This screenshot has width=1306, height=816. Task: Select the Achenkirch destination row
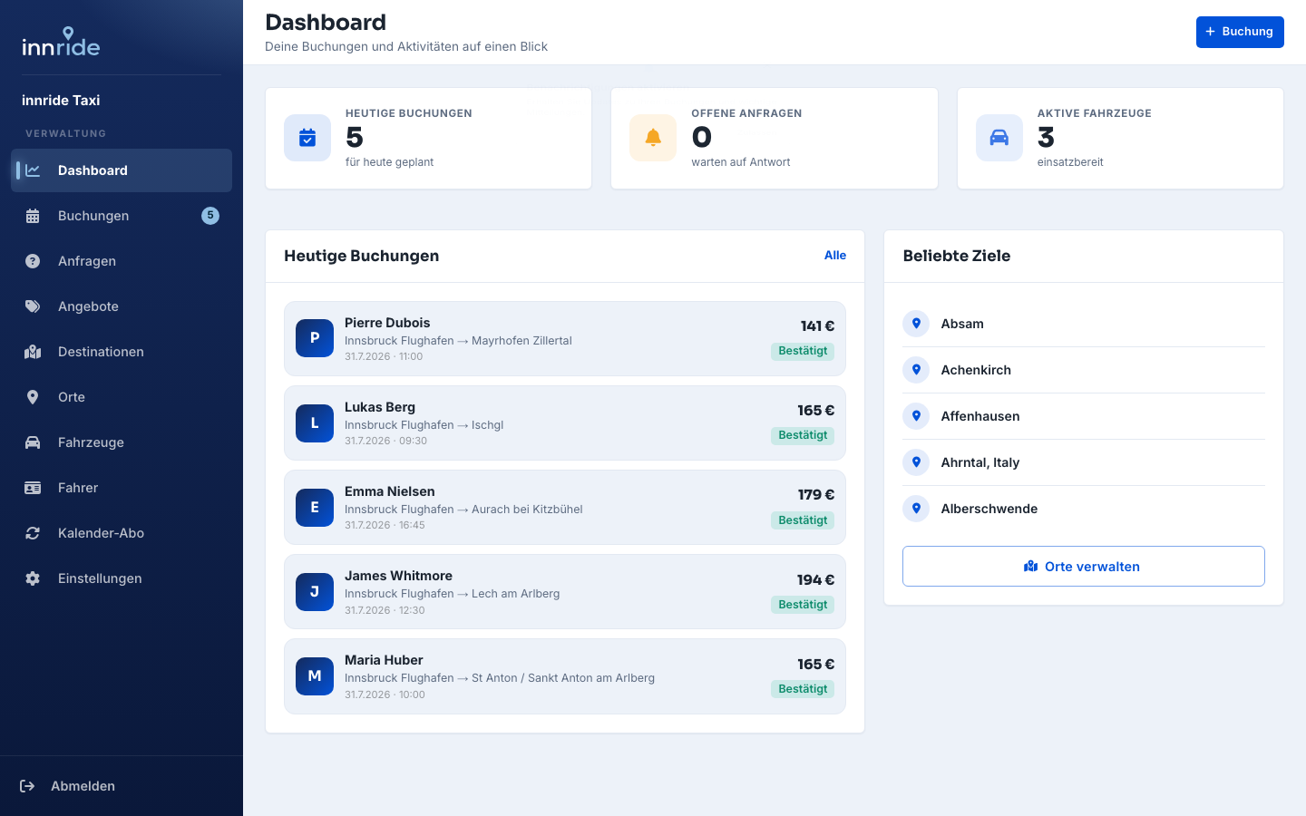(1084, 370)
